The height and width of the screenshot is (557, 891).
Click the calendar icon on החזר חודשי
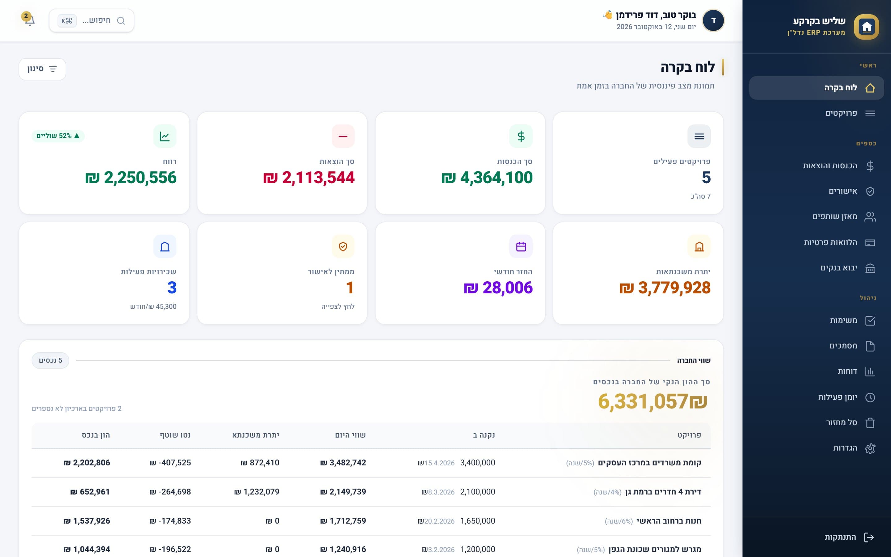521,246
